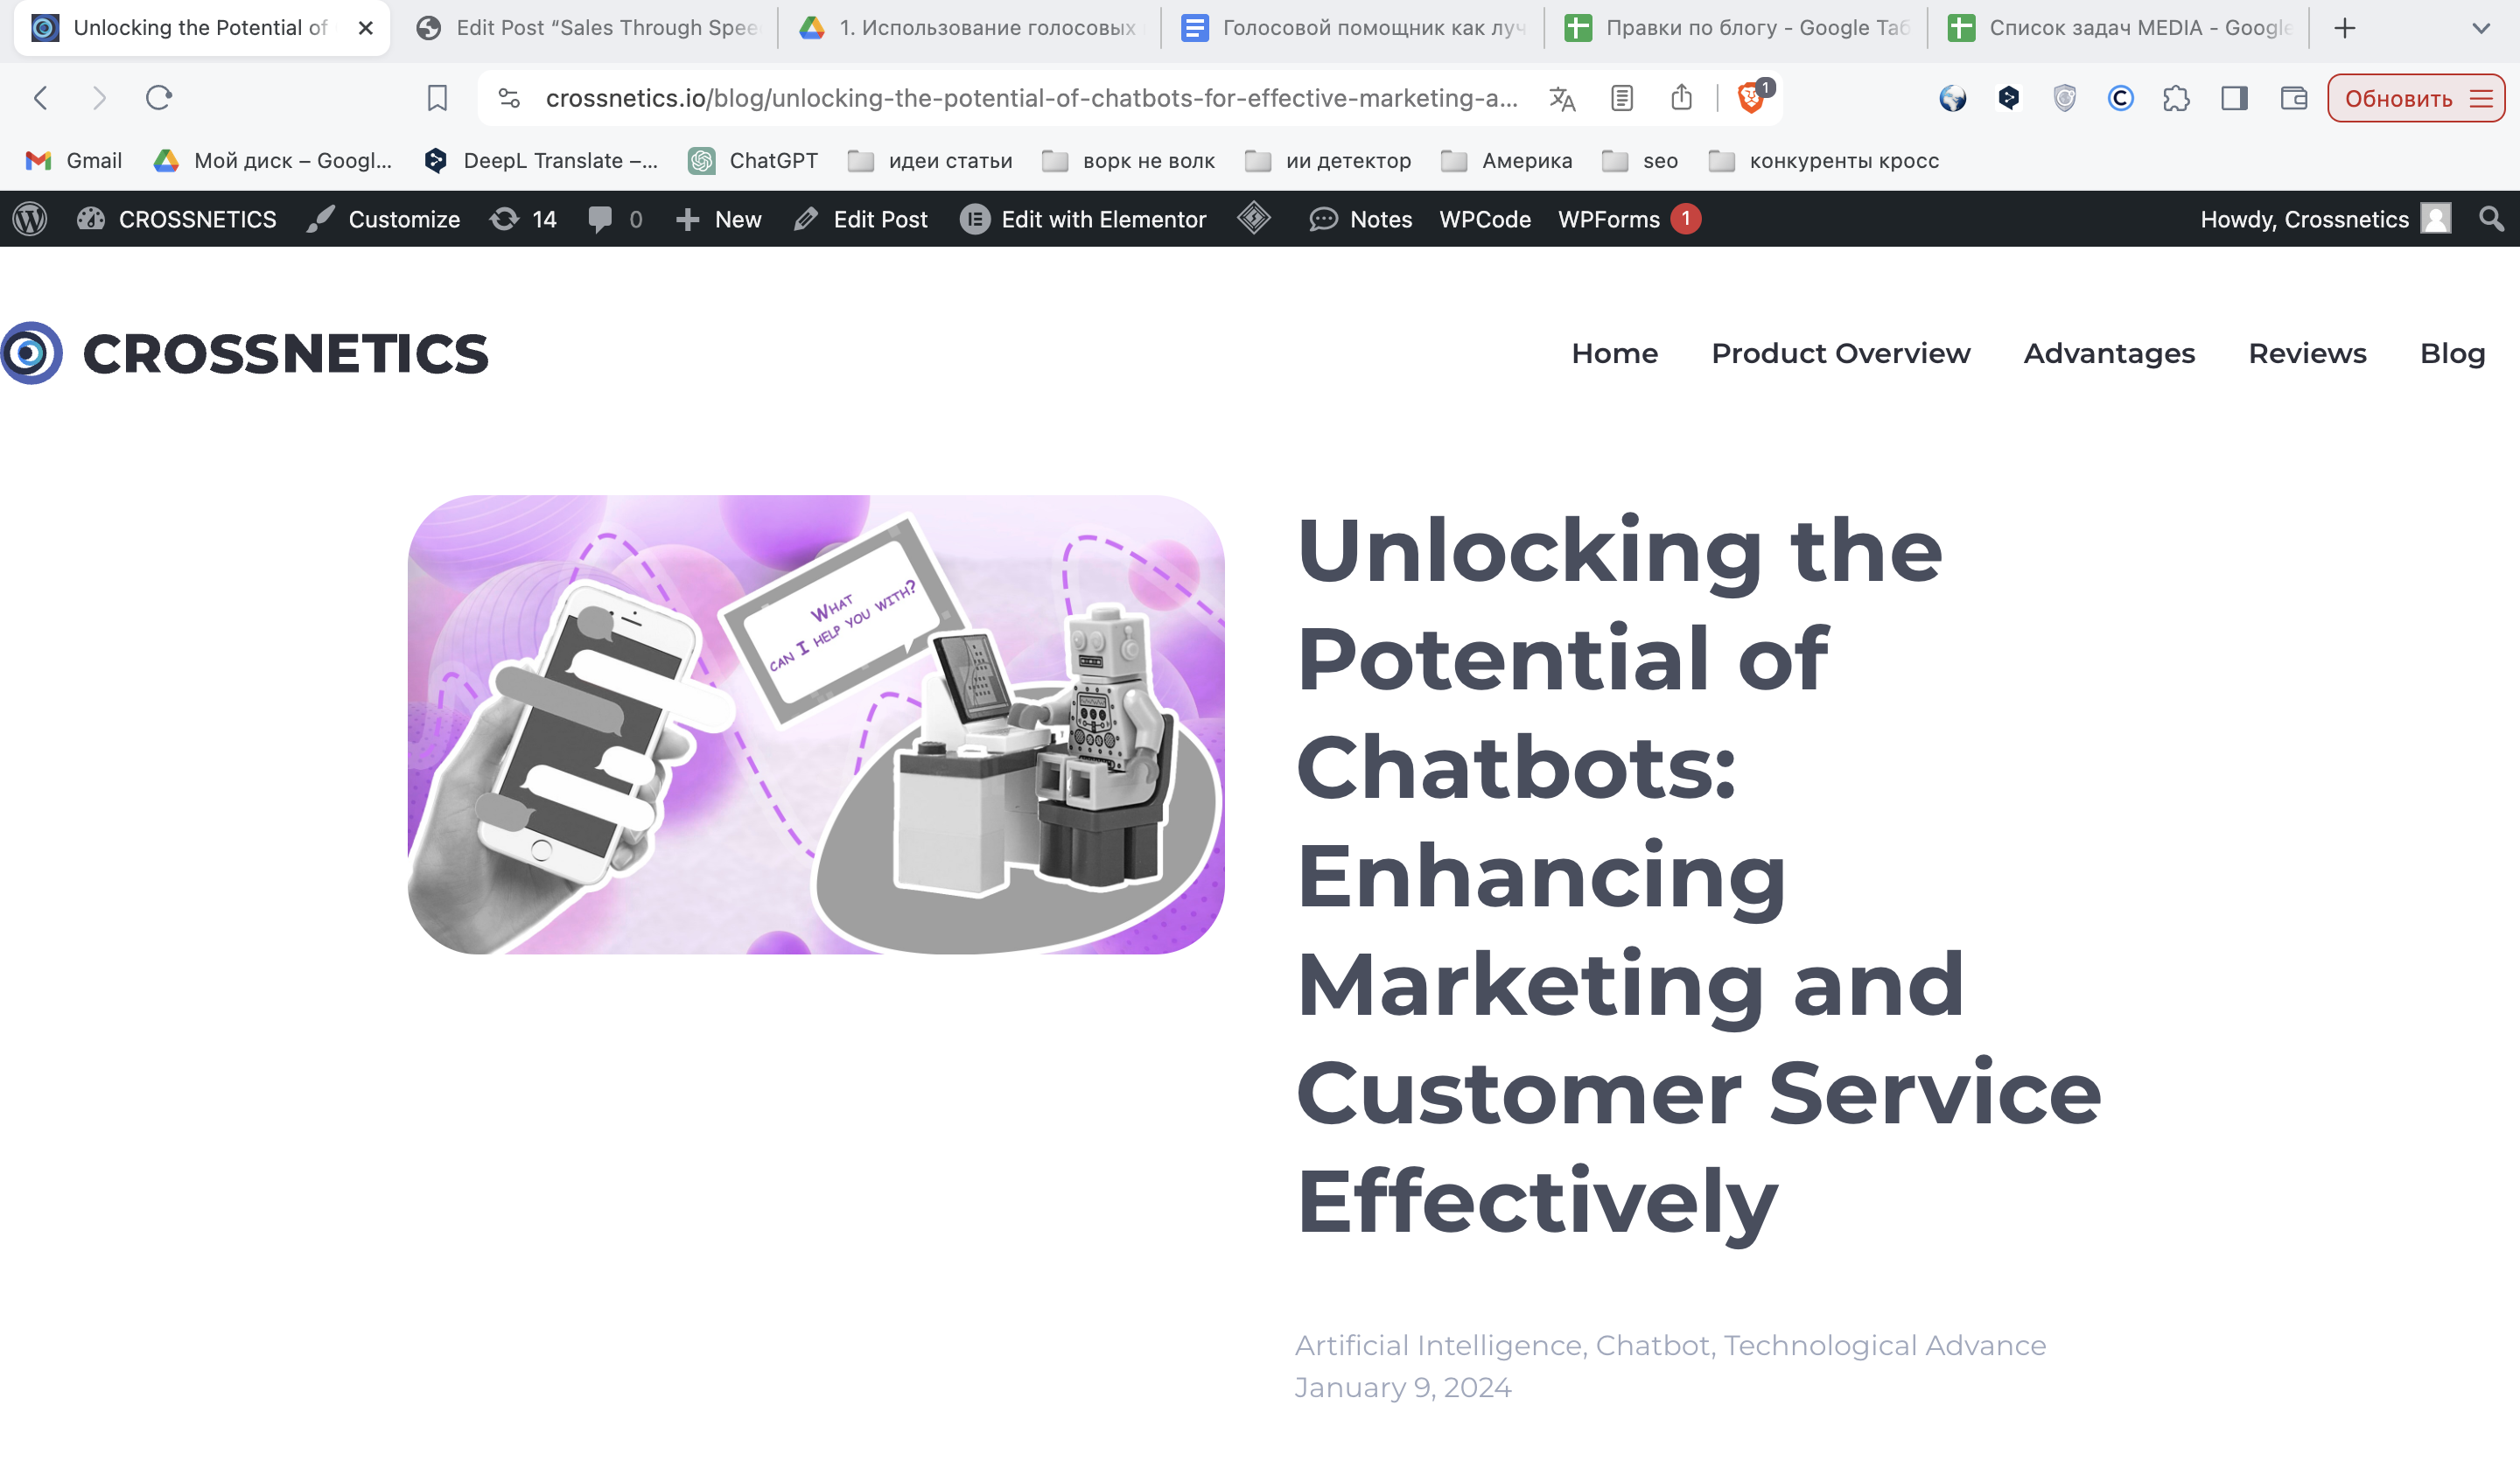
Task: Click the Обновить update button
Action: [2414, 98]
